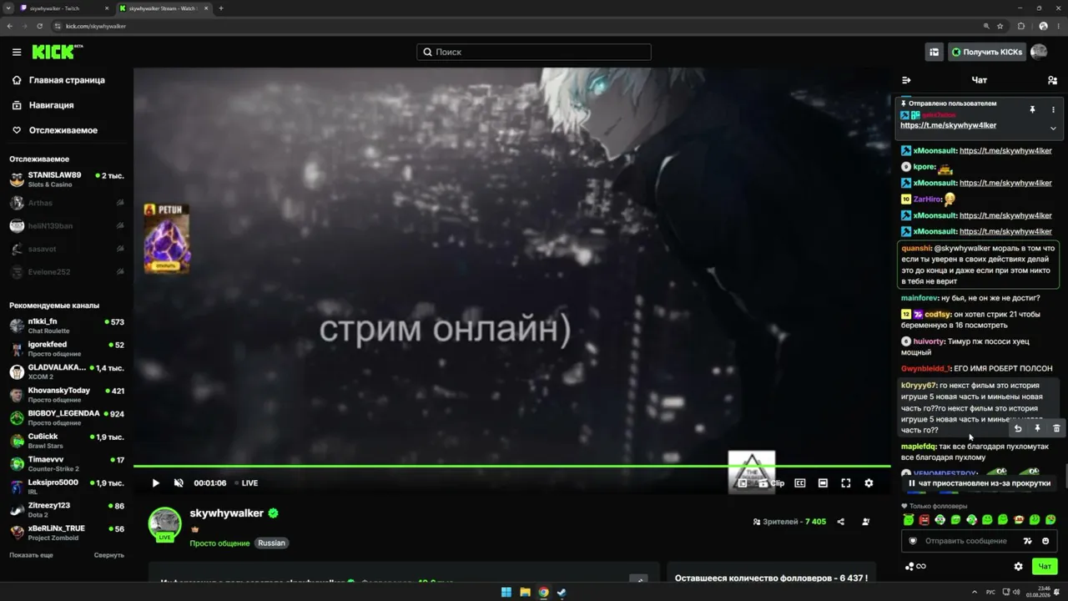Expand the pinned message chevron

(x=1053, y=128)
